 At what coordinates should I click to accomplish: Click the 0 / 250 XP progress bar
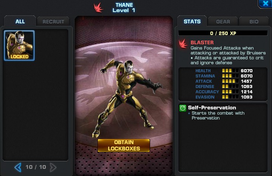pyautogui.click(x=223, y=33)
